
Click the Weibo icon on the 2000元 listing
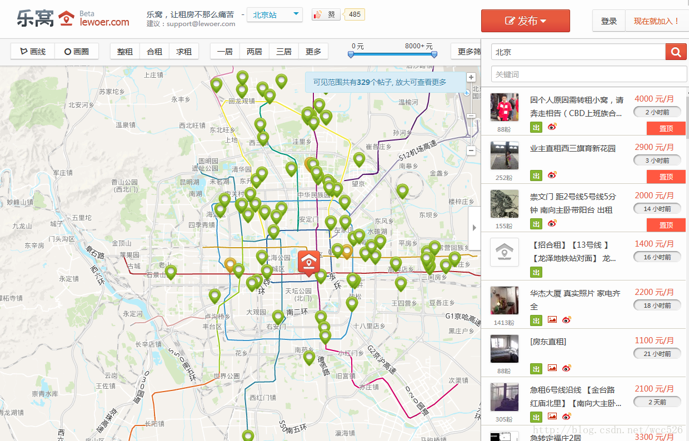point(552,223)
